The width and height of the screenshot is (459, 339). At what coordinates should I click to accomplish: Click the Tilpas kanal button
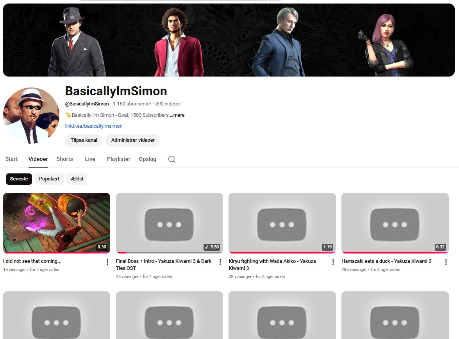click(83, 140)
